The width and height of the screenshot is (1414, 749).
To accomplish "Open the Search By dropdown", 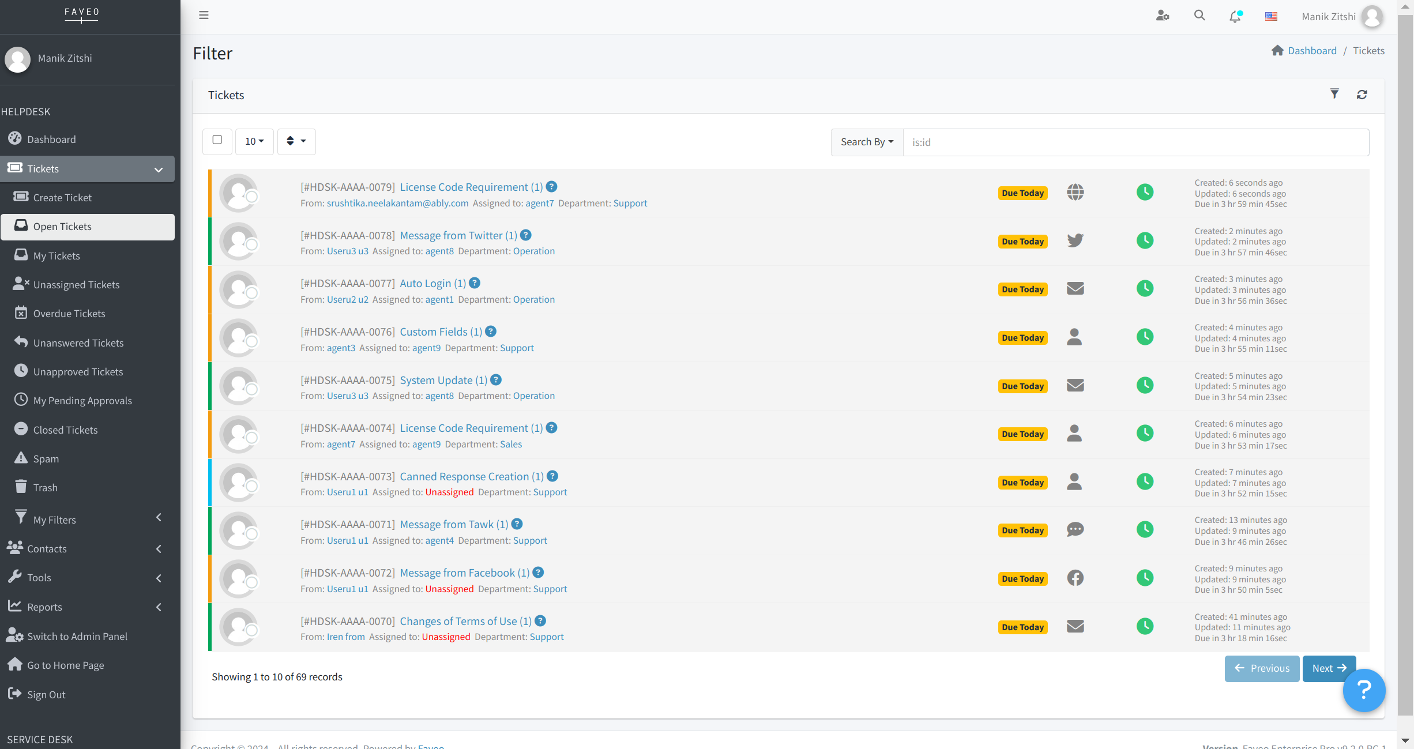I will [x=867, y=142].
